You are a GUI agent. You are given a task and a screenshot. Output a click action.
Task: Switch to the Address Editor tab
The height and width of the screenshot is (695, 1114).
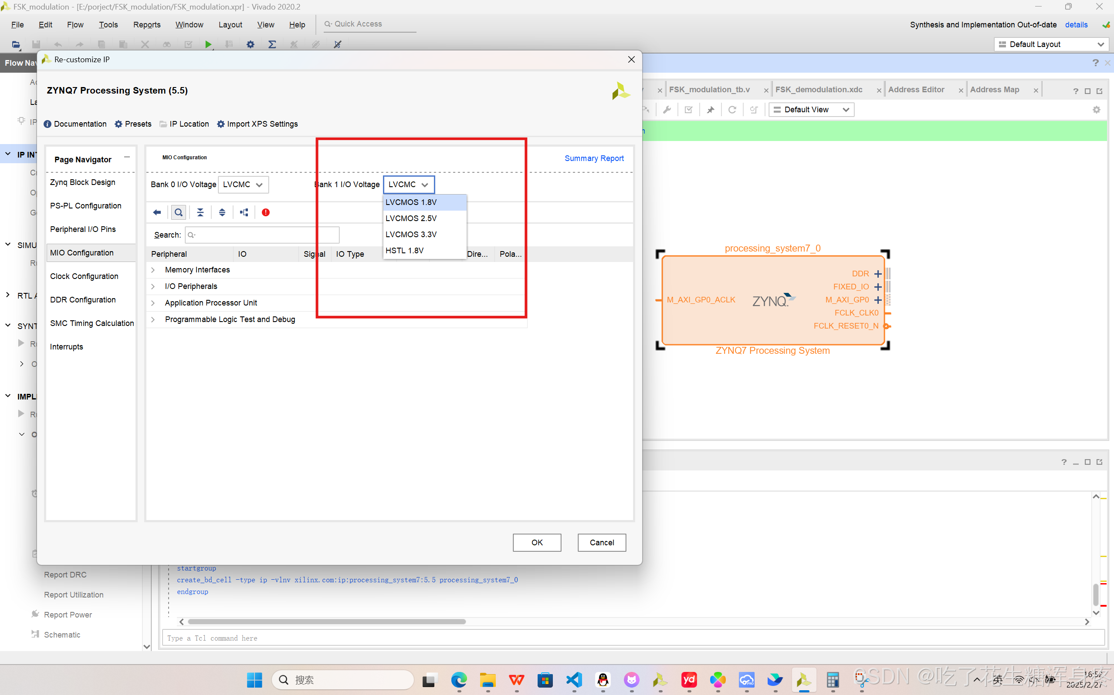pyautogui.click(x=916, y=90)
